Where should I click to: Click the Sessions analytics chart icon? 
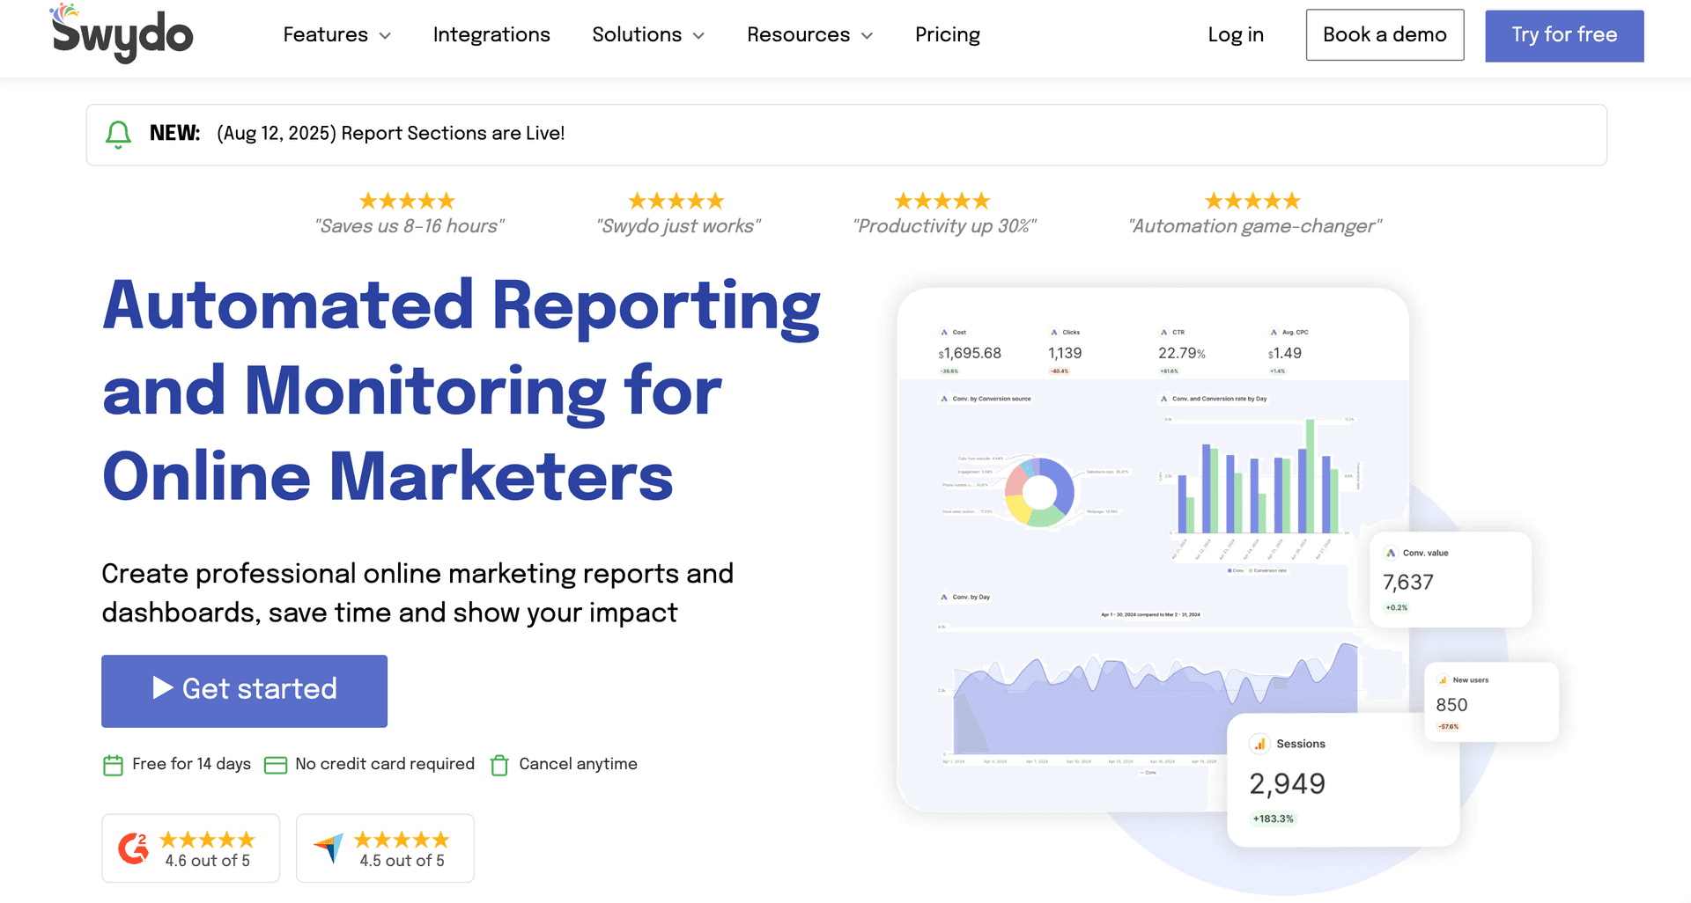point(1259,745)
